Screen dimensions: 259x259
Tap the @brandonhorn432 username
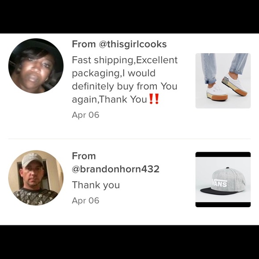pyautogui.click(x=116, y=169)
